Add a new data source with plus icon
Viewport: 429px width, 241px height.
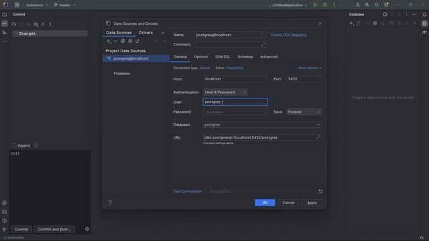[109, 41]
